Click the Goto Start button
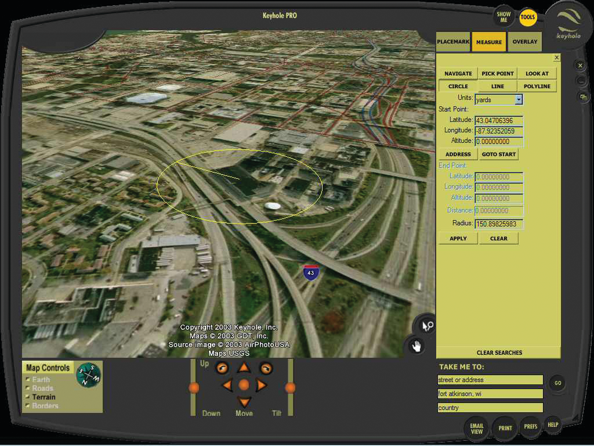 click(x=498, y=154)
